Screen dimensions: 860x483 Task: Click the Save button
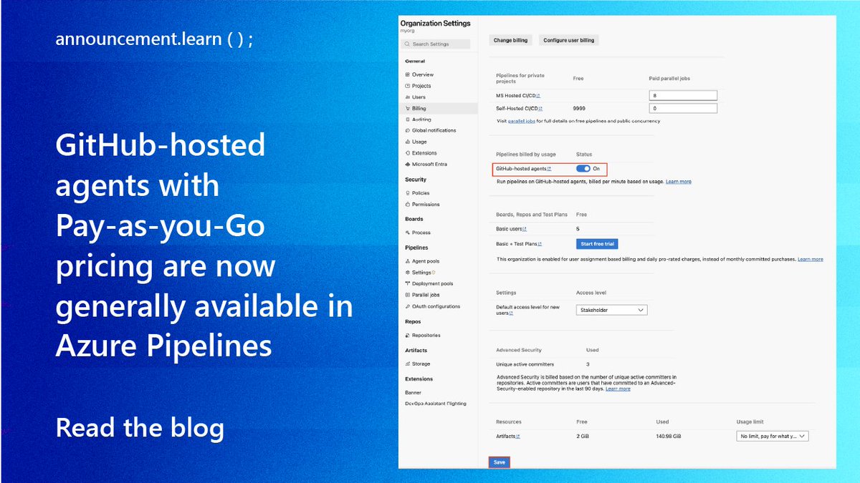(x=500, y=462)
